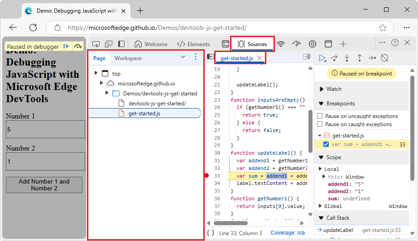Click Add Number 1 and Number 2 button
This screenshot has height=241, width=418.
tap(44, 185)
